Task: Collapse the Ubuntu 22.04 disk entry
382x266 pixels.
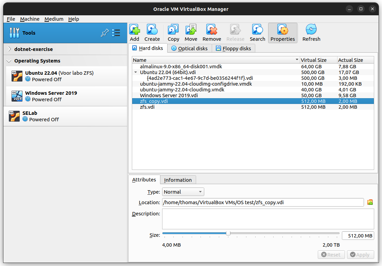Action: tap(136, 72)
